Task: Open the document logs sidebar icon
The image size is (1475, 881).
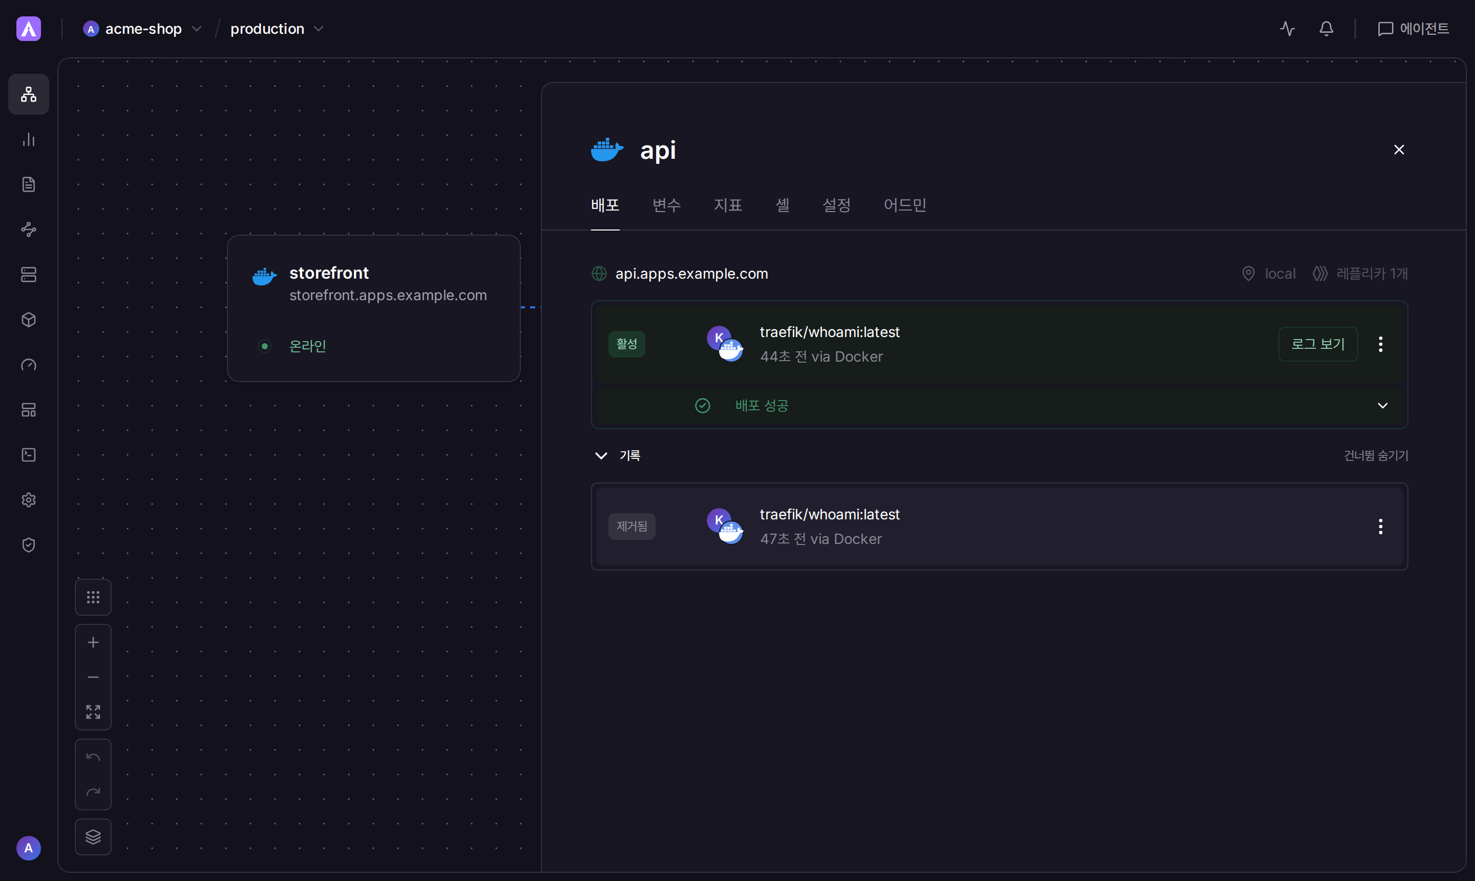Action: [x=29, y=184]
